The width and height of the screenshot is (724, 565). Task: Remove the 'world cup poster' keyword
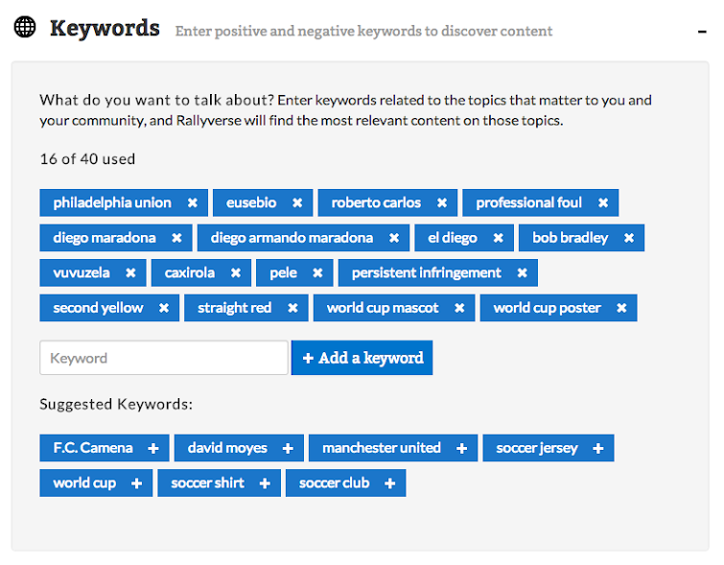[x=621, y=308]
